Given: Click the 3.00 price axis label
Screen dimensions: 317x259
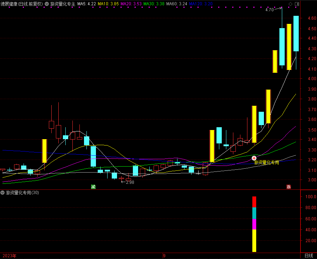Looking at the screenshot, I should (x=312, y=180).
